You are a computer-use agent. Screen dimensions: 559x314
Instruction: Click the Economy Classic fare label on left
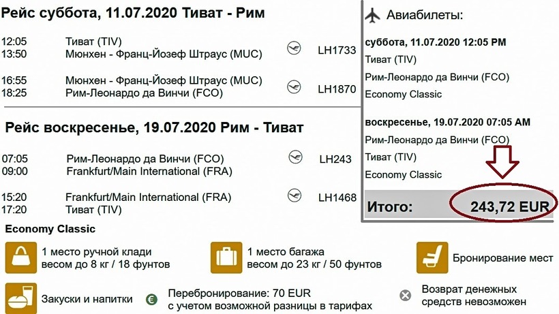50,229
